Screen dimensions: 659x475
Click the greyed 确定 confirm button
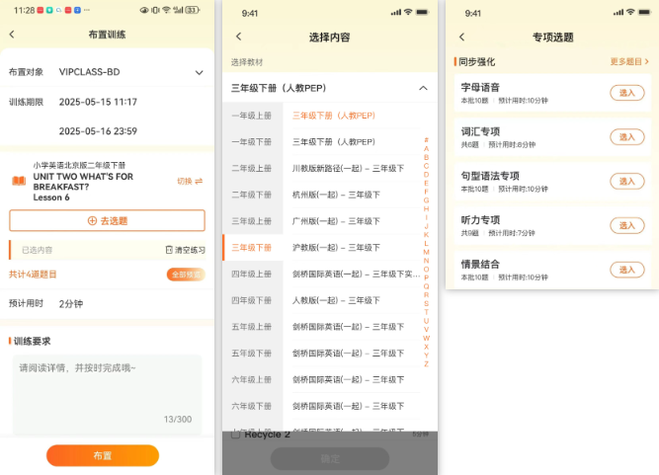click(330, 458)
